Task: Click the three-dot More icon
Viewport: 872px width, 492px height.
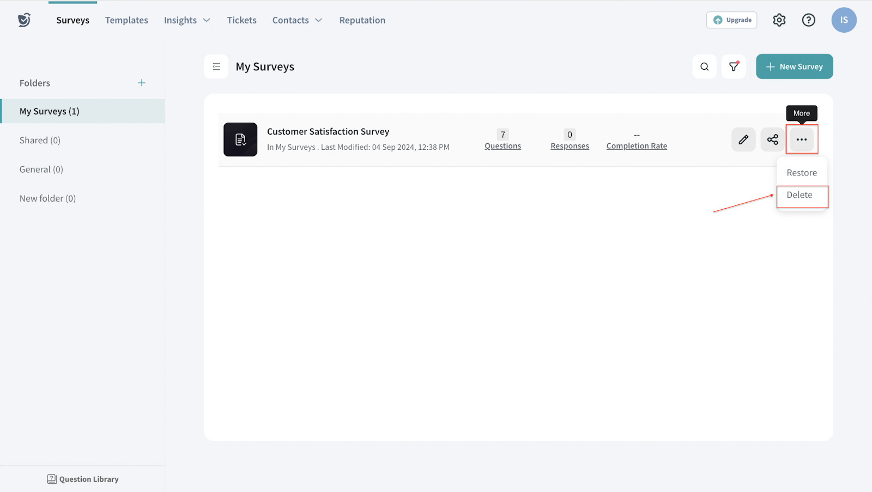Action: click(801, 139)
